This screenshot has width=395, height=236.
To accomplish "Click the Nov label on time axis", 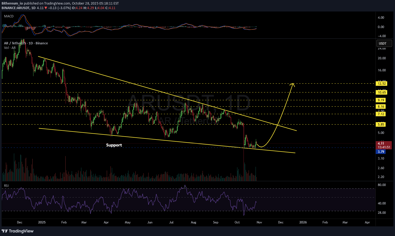I will [259, 222].
